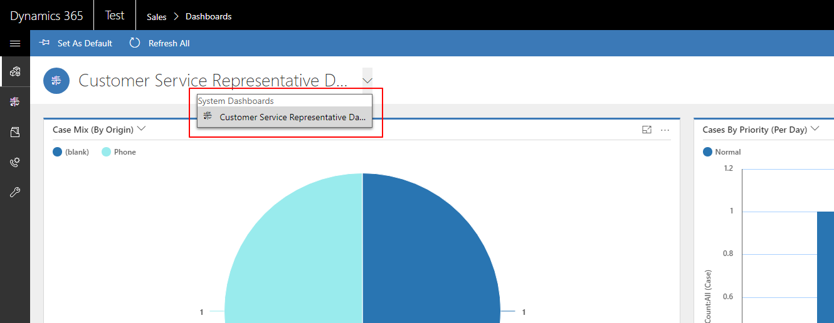
Task: Click the Customer Service Representative D... dashboard title
Action: tap(213, 81)
